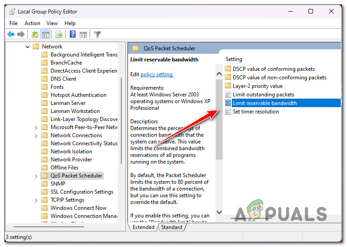Click the tree pane vertical scrollbar thumb
This screenshot has height=247, width=347.
tap(121, 121)
